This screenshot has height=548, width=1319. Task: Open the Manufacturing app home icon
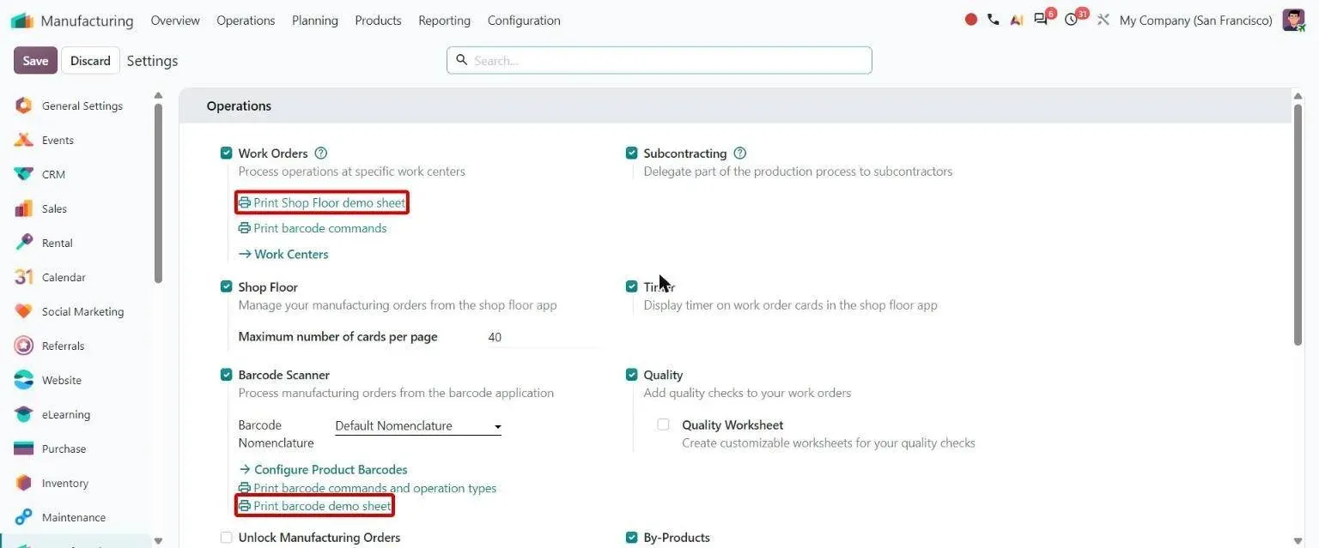pyautogui.click(x=21, y=21)
